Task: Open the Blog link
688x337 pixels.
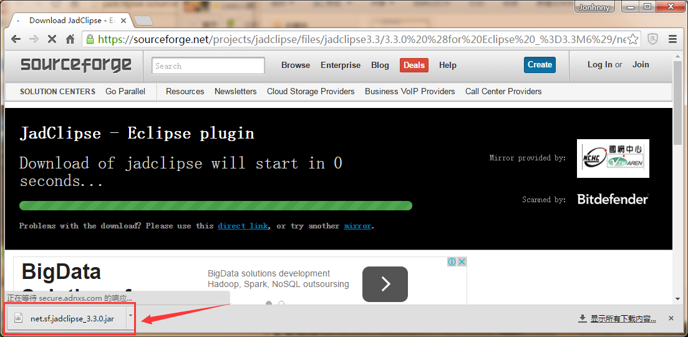Action: 380,66
